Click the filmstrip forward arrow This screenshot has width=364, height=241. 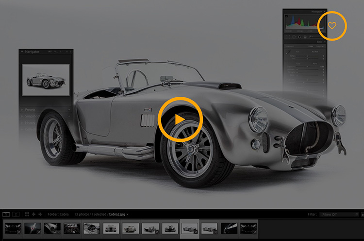pos(39,214)
